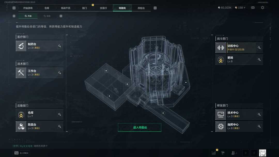279x157 pixels.
Task: Open the settings gear icon
Action: tap(262, 8)
